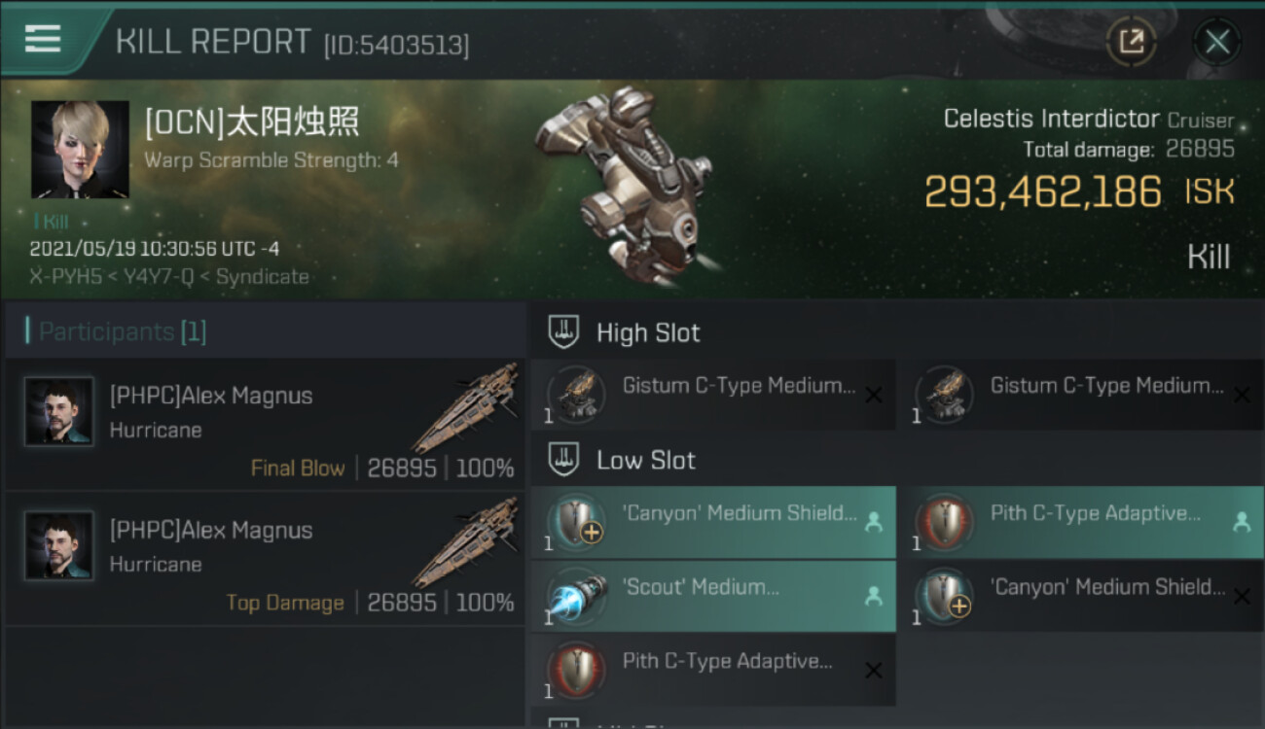Click the X marker on unhighlighted 'Canyon' Shield row
1265x729 pixels.
coord(1242,596)
